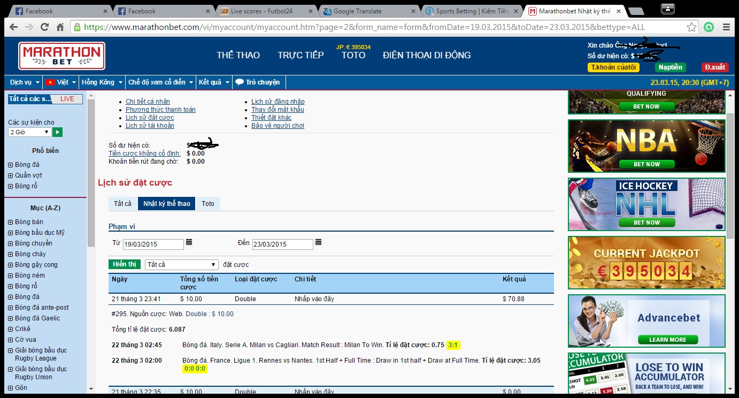739x398 pixels.
Task: Open the Phương thức thanh toán link
Action: 160,110
